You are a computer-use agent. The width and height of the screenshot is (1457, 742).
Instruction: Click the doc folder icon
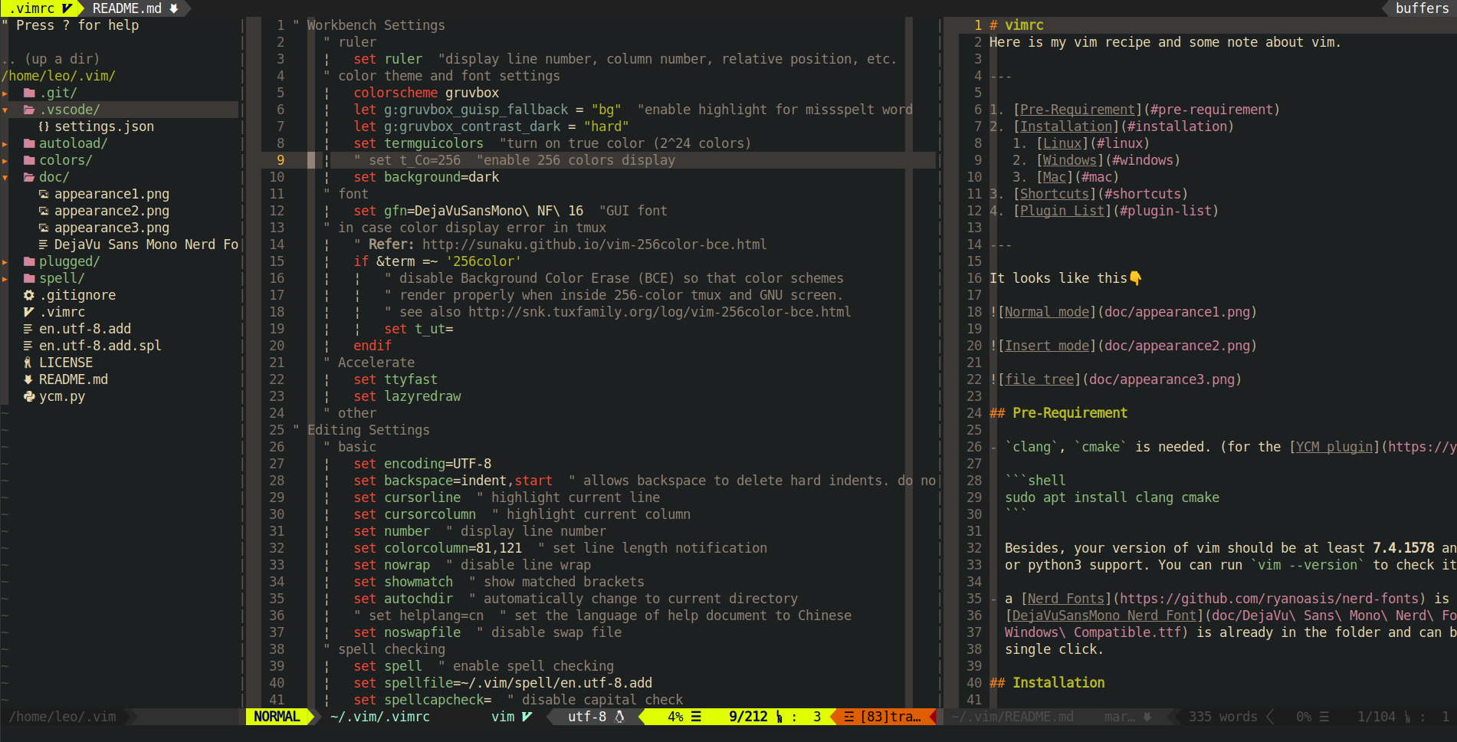[29, 177]
